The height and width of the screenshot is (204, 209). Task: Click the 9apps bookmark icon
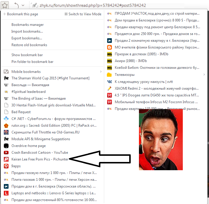point(6,166)
